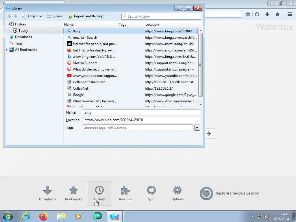Open the Views menu
296x222 pixels.
56,16
